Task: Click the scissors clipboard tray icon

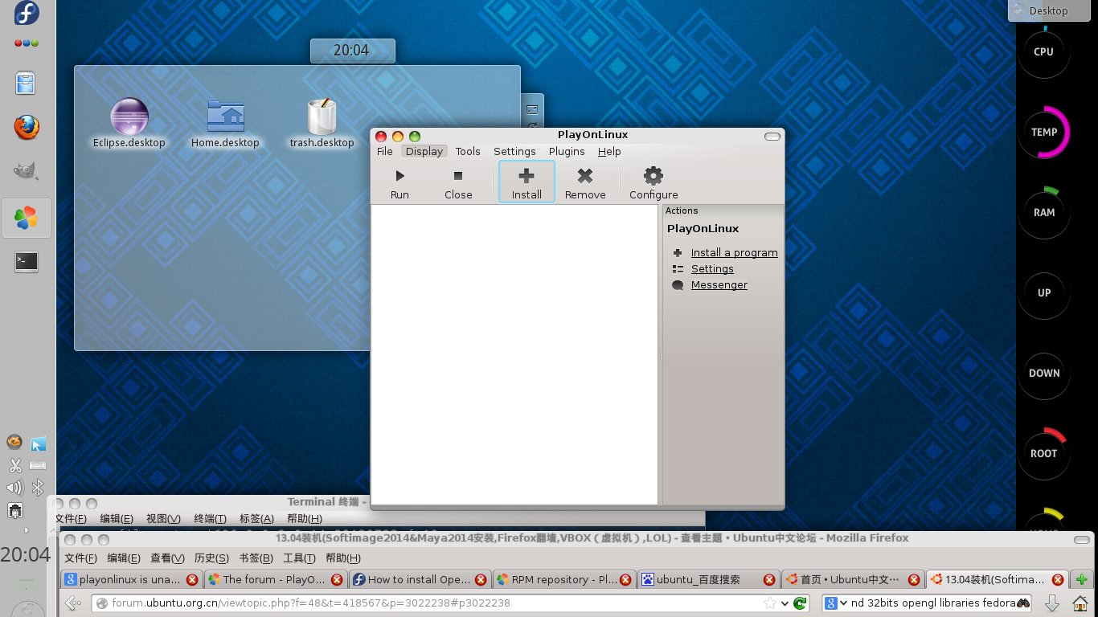Action: tap(14, 465)
